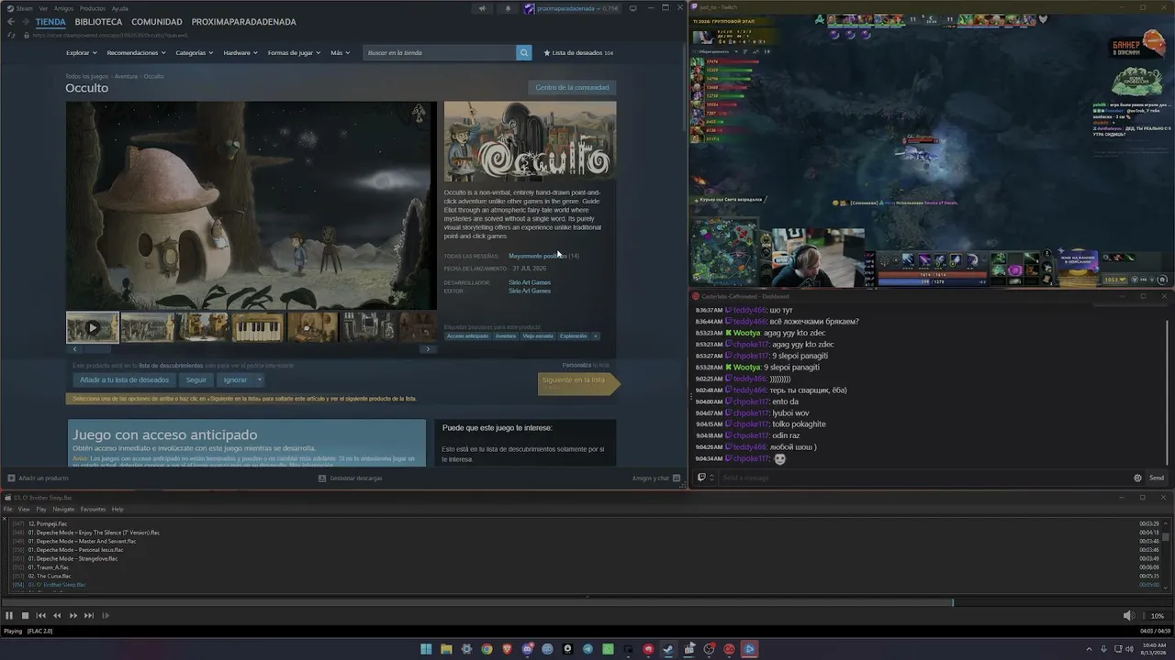
Task: Open the Windows Start menu
Action: [x=426, y=649]
